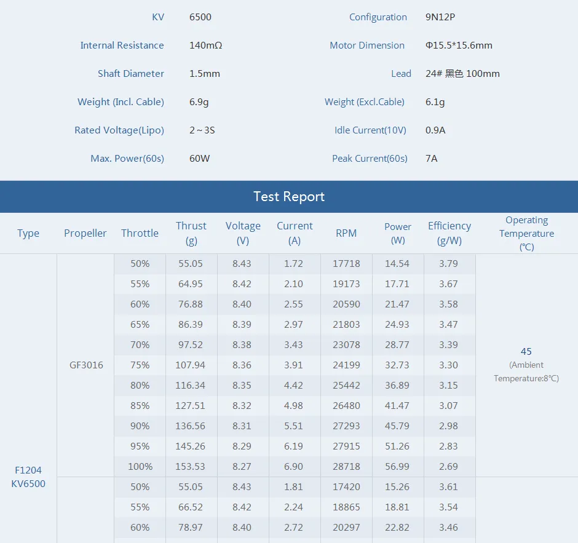578x543 pixels.
Task: Select the 100% throttle row cell
Action: point(140,466)
